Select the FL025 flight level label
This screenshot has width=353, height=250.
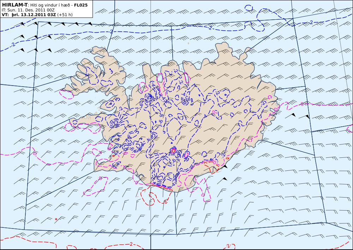81,5
